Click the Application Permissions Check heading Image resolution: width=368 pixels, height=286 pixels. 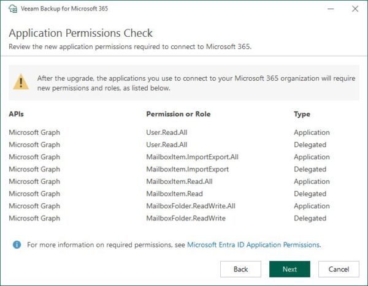[x=80, y=33]
